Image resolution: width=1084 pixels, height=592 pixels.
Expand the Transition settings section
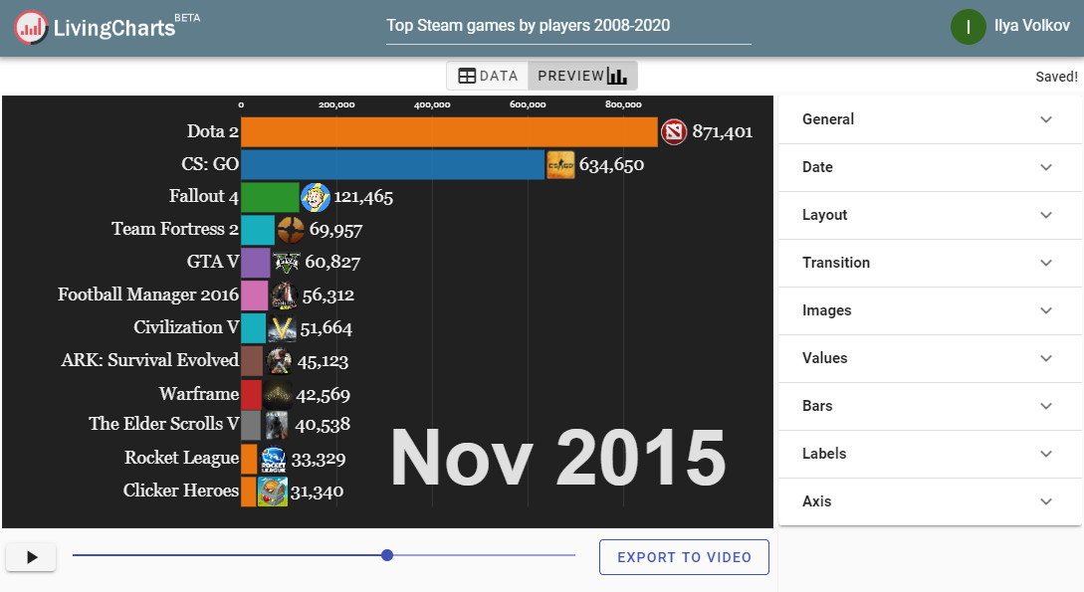click(930, 263)
